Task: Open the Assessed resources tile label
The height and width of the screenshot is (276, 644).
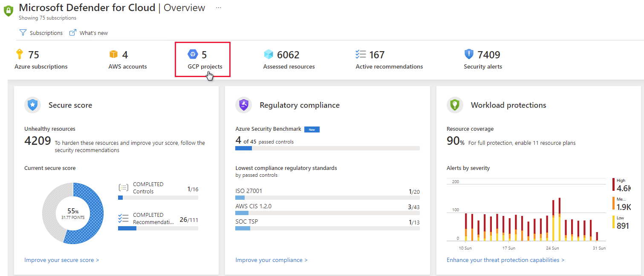Action: click(289, 66)
